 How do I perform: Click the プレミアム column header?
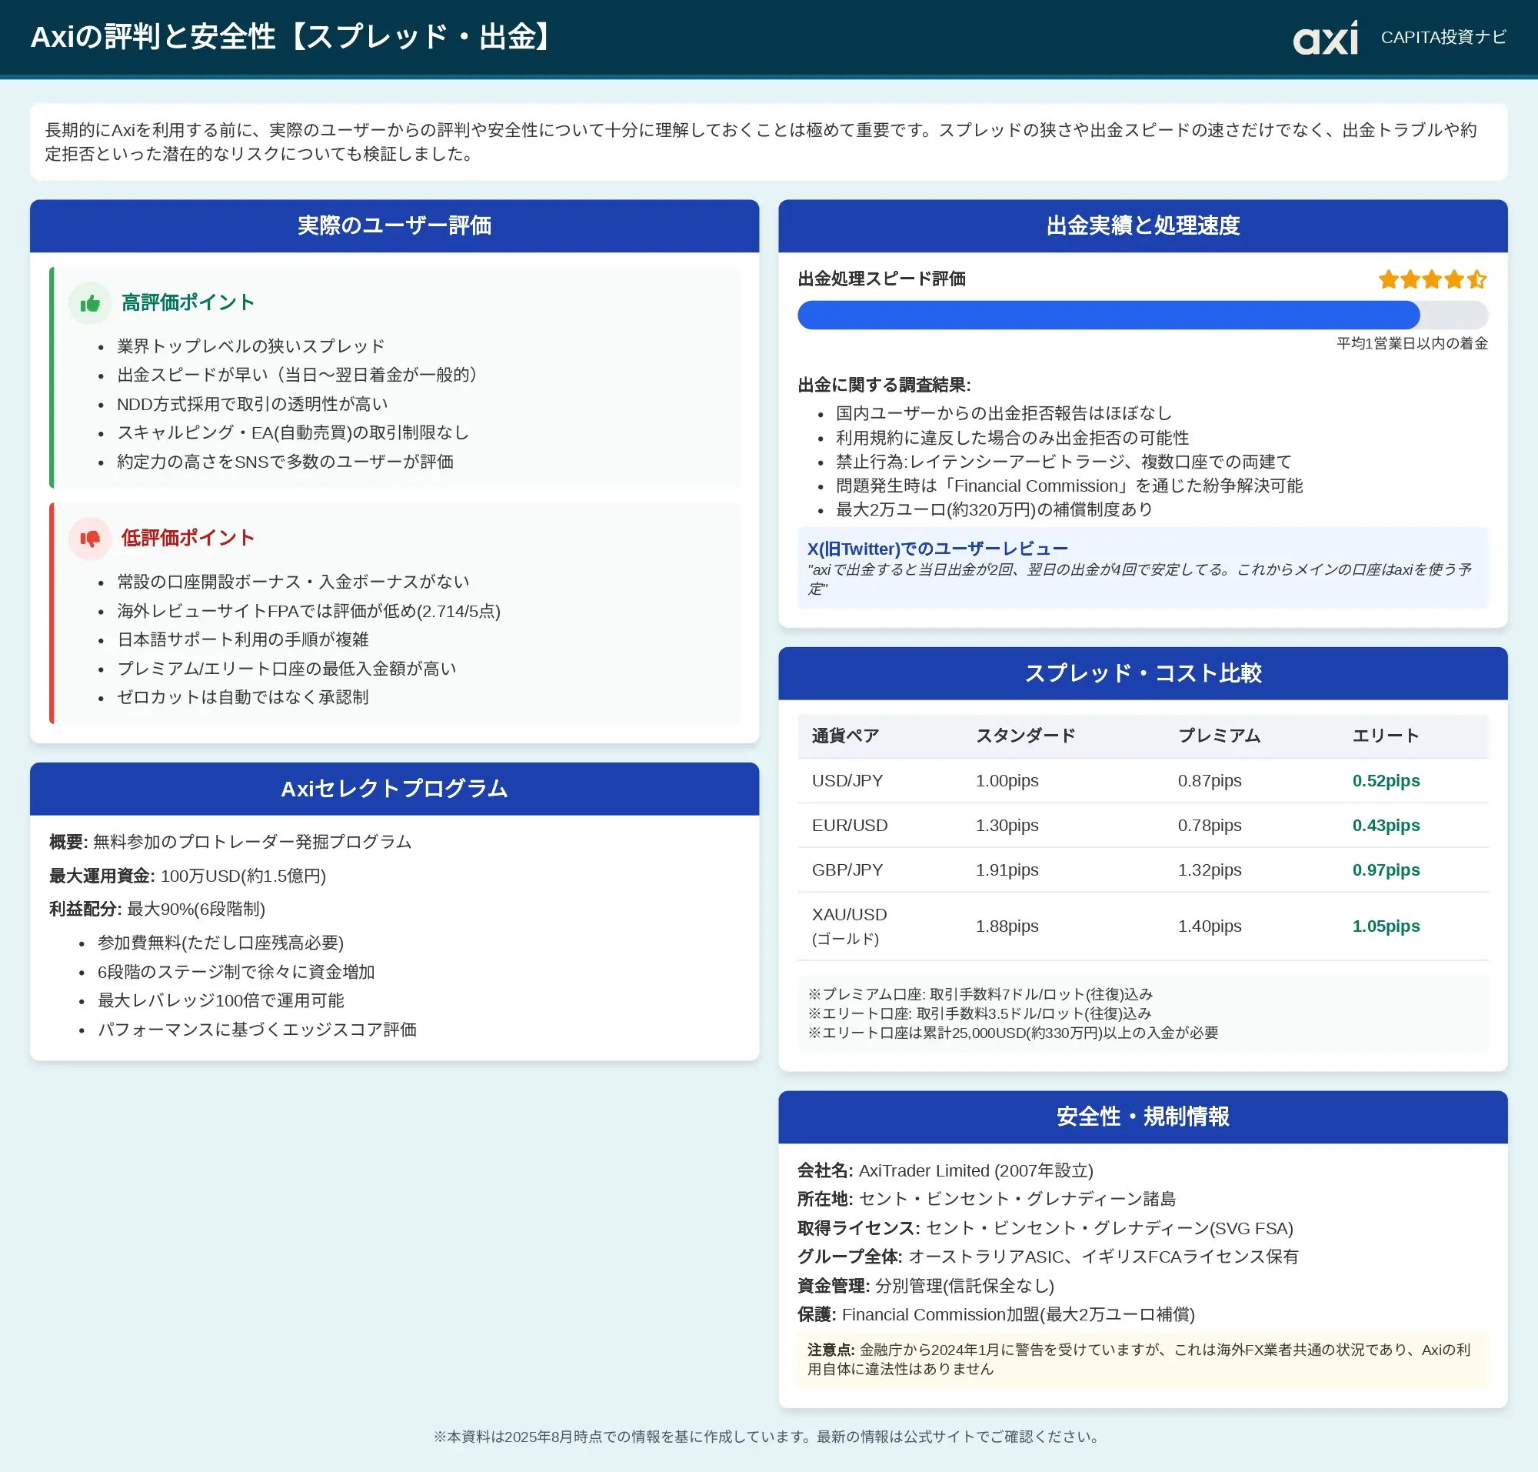(1219, 736)
